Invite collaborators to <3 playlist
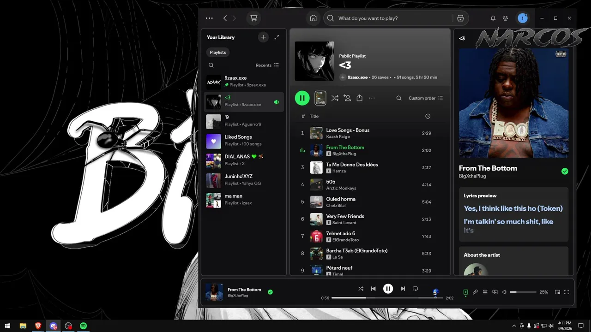Image resolution: width=591 pixels, height=332 pixels. click(347, 98)
